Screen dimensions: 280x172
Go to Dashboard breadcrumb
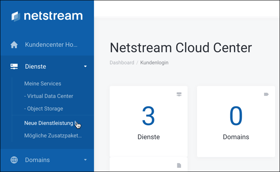coord(122,63)
